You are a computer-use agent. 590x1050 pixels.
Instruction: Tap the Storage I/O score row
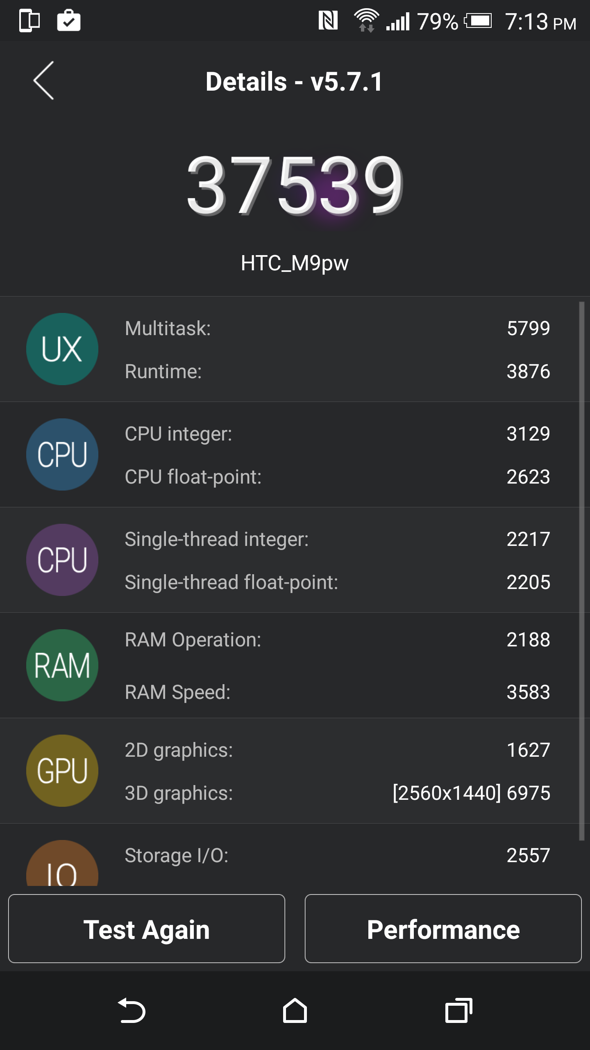337,856
